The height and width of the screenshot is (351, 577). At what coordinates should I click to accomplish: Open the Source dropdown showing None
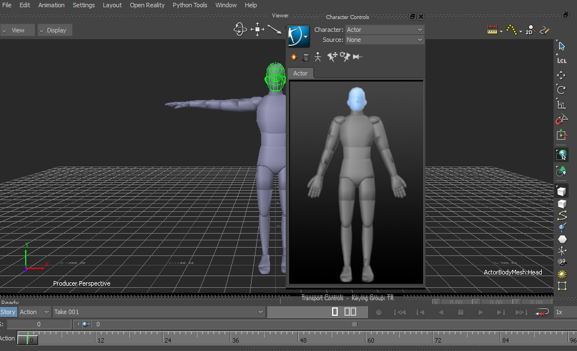click(x=385, y=40)
